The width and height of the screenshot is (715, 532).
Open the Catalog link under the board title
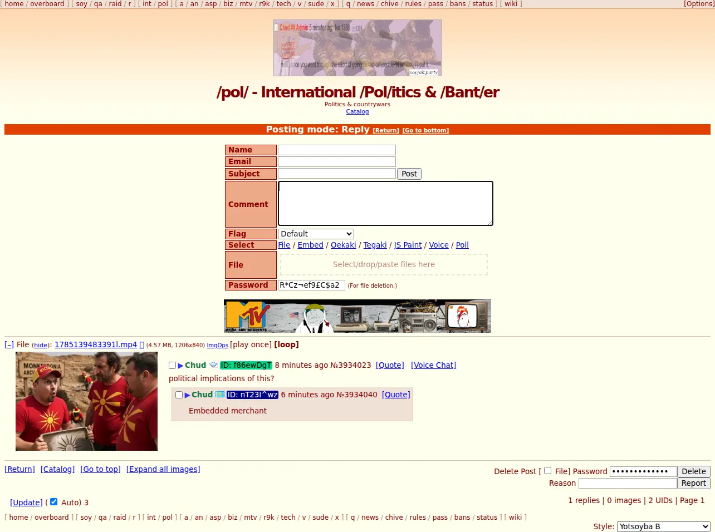pyautogui.click(x=357, y=112)
